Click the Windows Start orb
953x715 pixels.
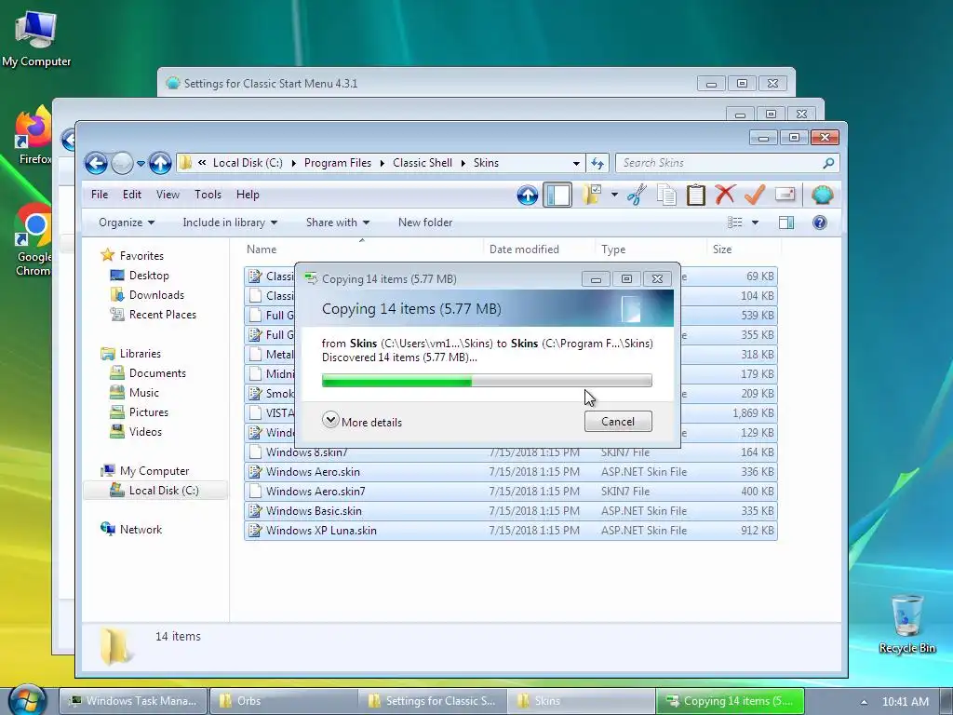tap(27, 700)
